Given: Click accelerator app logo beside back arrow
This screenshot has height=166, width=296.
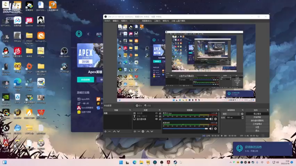Looking at the screenshot, I should tap(79, 34).
